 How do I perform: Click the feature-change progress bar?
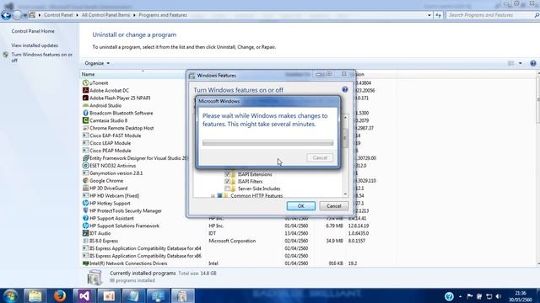click(x=267, y=142)
